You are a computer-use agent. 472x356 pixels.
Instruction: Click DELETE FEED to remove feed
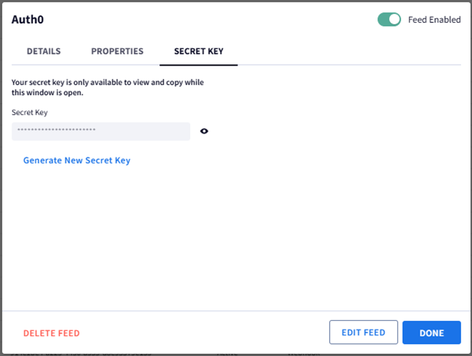(52, 333)
